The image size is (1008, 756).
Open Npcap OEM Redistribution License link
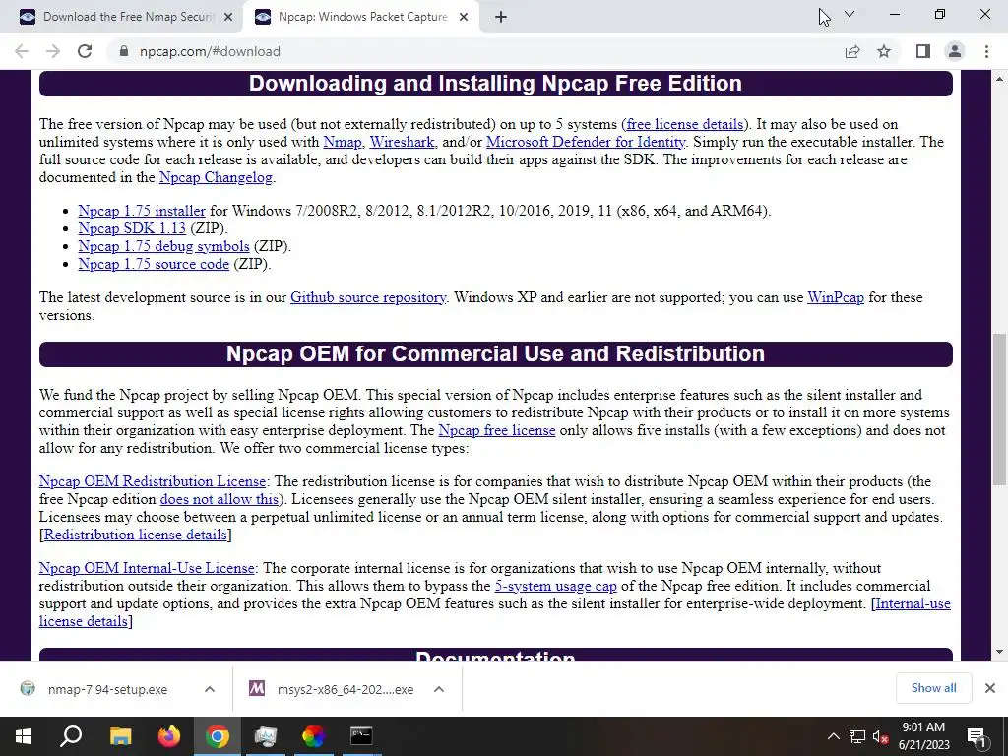[153, 481]
